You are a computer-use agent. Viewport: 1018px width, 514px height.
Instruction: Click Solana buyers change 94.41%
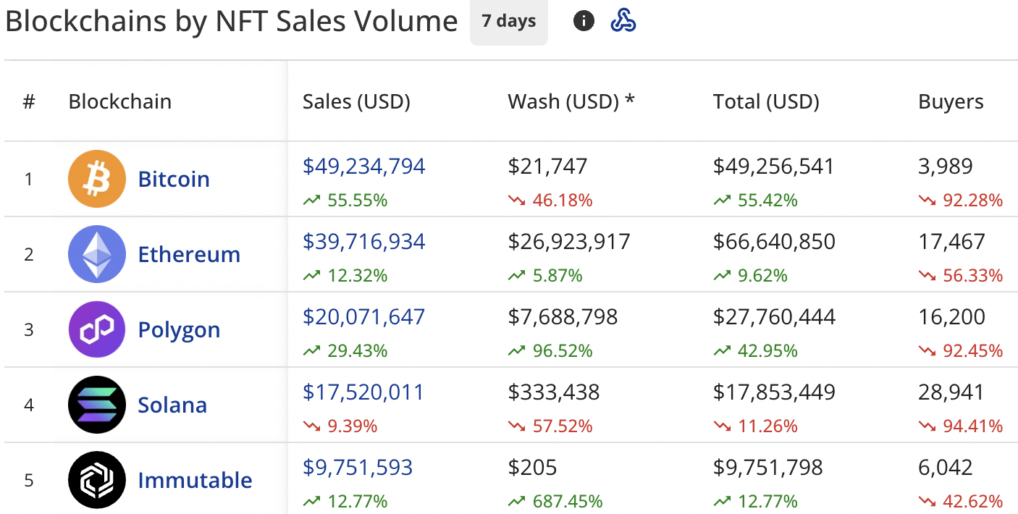click(x=961, y=426)
